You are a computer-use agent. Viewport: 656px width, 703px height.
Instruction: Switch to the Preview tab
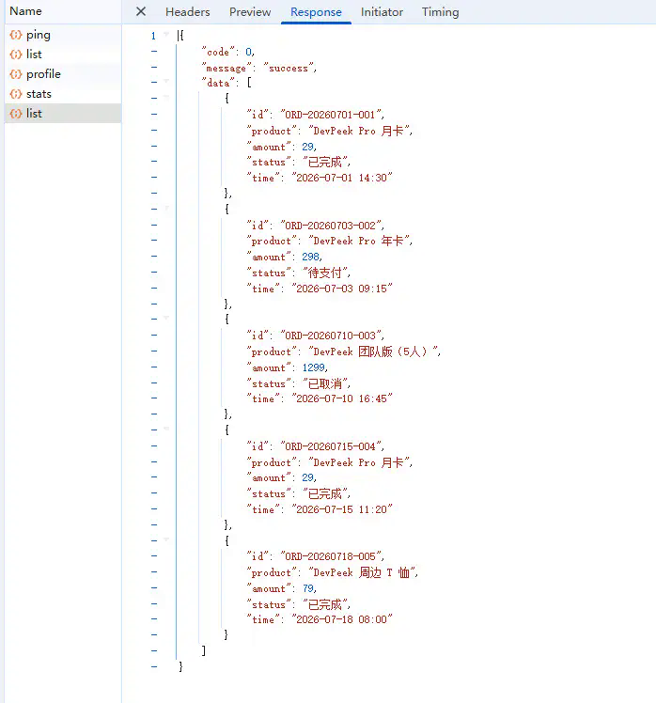pyautogui.click(x=250, y=12)
